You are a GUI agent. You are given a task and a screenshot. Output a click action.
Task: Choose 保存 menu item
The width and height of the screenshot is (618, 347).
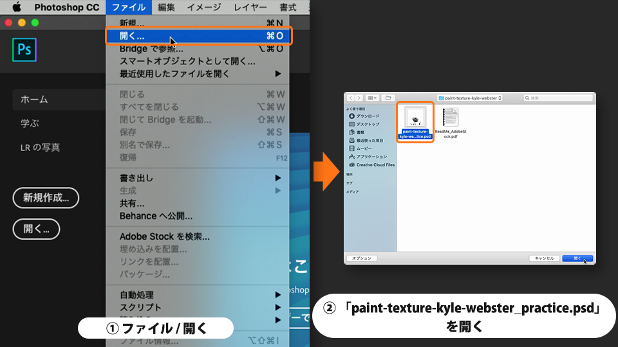coord(198,132)
